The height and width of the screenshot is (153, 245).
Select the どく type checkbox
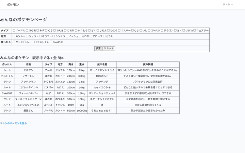(89, 31)
